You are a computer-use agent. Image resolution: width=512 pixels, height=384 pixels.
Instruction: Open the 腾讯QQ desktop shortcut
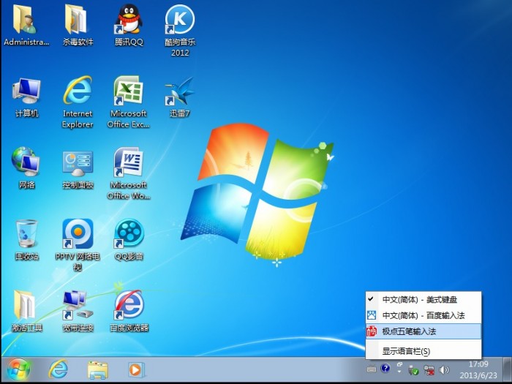pyautogui.click(x=129, y=22)
